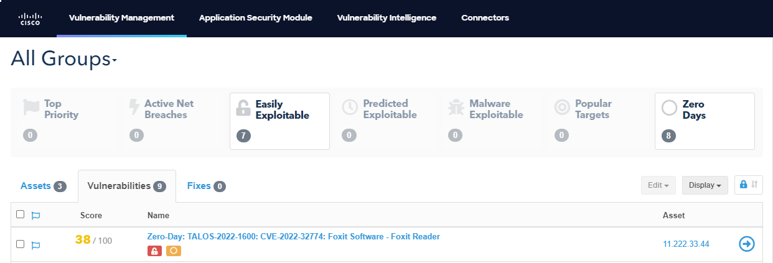Flag the Foxit Reader vulnerability row
This screenshot has height=263, width=773.
(x=35, y=245)
